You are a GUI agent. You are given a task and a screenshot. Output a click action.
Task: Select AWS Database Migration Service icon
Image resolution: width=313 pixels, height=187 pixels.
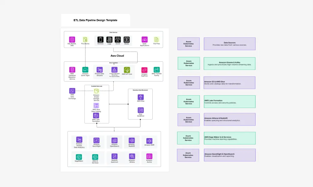[x=72, y=70]
